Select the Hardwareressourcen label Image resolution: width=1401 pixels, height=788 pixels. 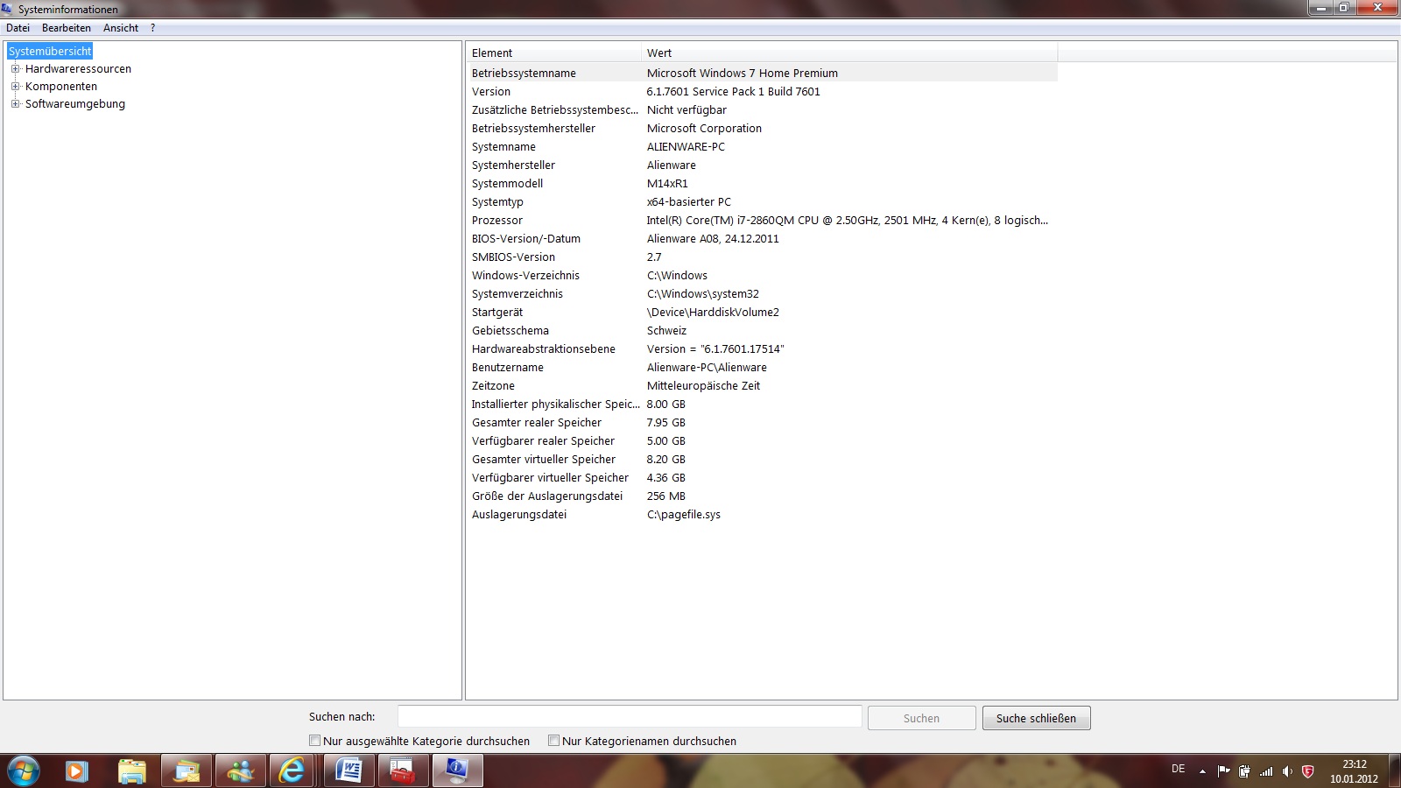pos(78,69)
